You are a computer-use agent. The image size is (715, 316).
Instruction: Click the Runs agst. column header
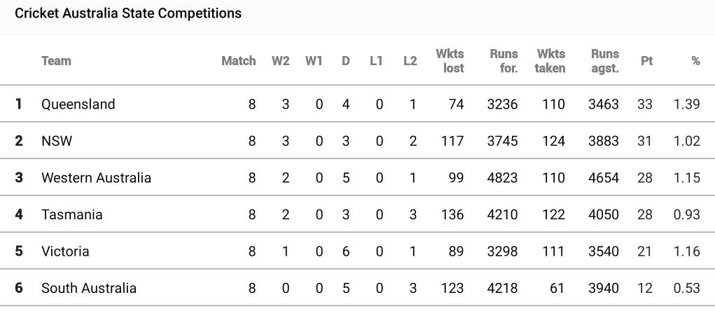[x=604, y=61]
